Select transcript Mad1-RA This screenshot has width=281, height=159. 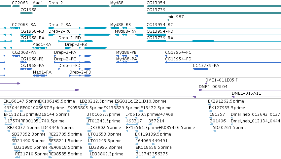coord(42,45)
